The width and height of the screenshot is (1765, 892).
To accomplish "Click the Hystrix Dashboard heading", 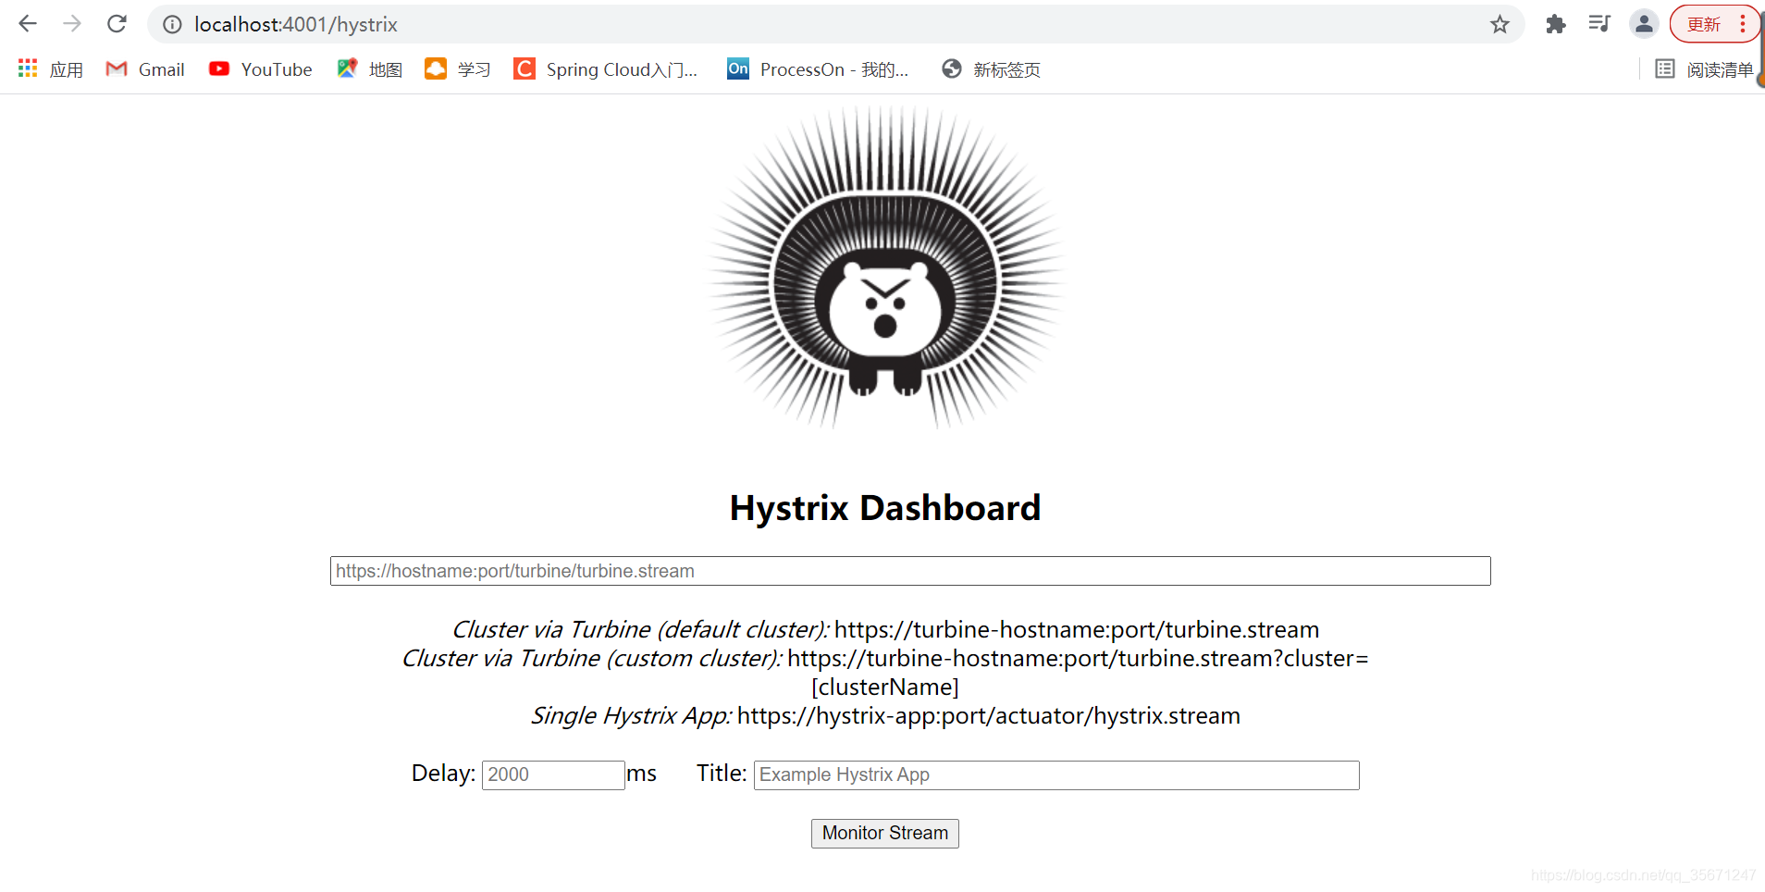I will pos(885,508).
